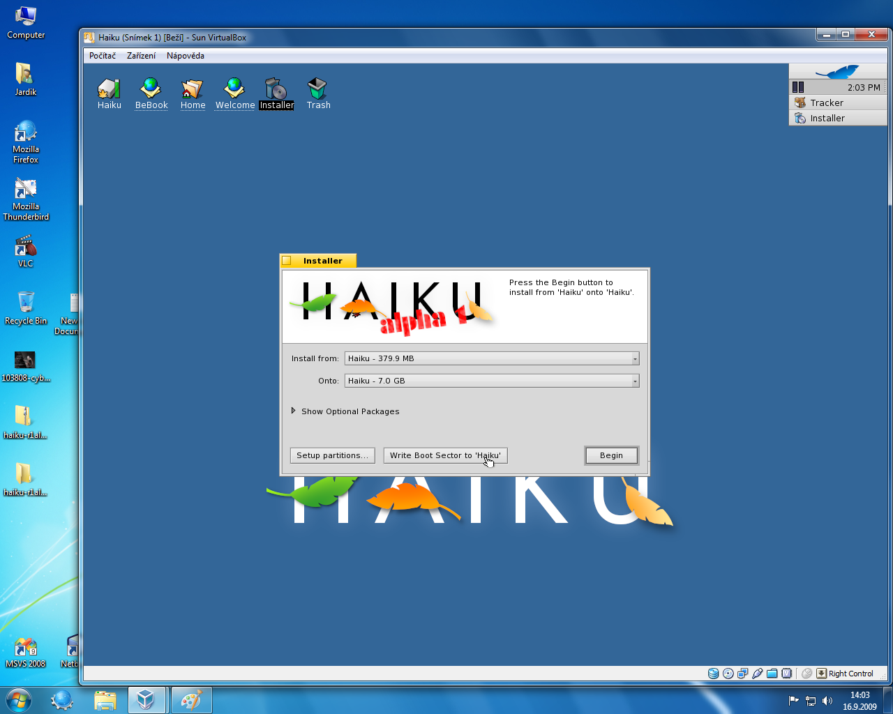
Task: Open the Haiku Deskbar leaf menu
Action: (x=837, y=71)
